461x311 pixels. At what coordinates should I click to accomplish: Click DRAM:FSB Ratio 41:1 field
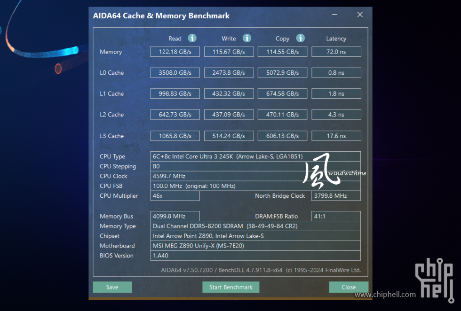click(336, 217)
